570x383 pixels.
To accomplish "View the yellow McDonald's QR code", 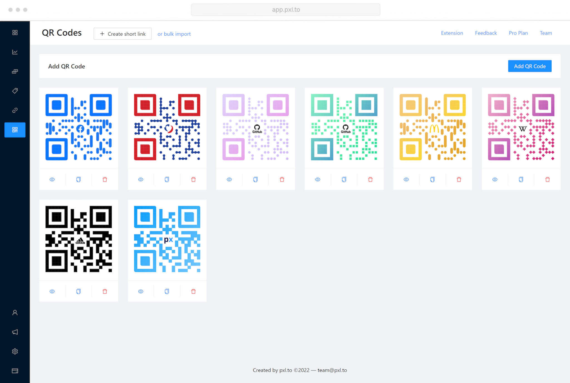I will 406,180.
